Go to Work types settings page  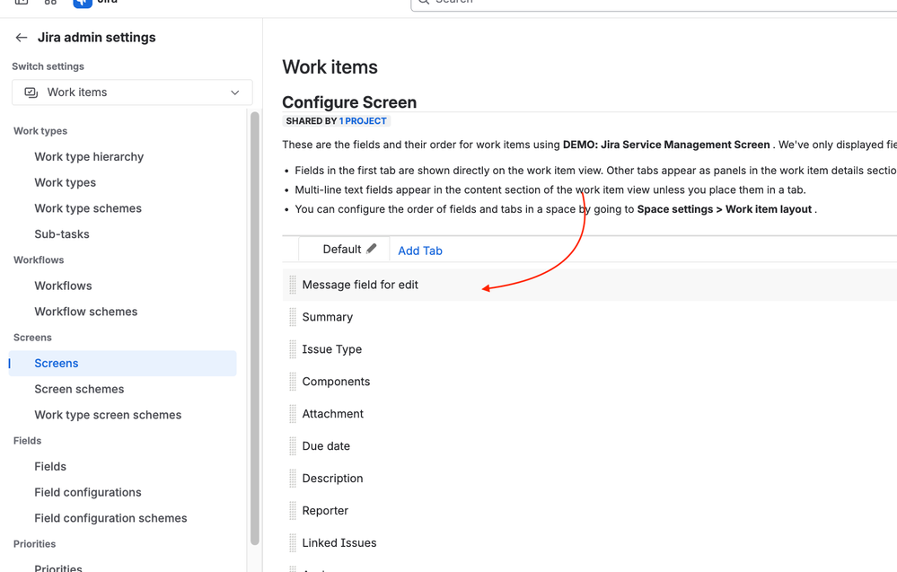click(66, 182)
